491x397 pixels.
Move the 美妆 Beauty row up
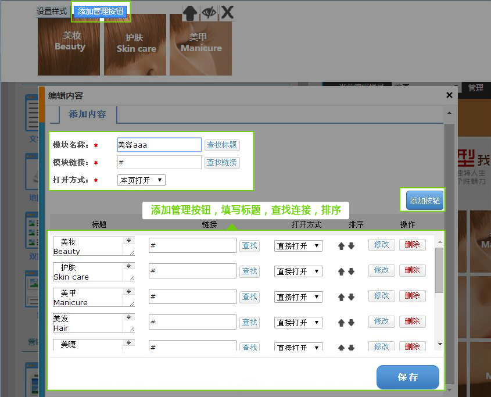(x=342, y=246)
